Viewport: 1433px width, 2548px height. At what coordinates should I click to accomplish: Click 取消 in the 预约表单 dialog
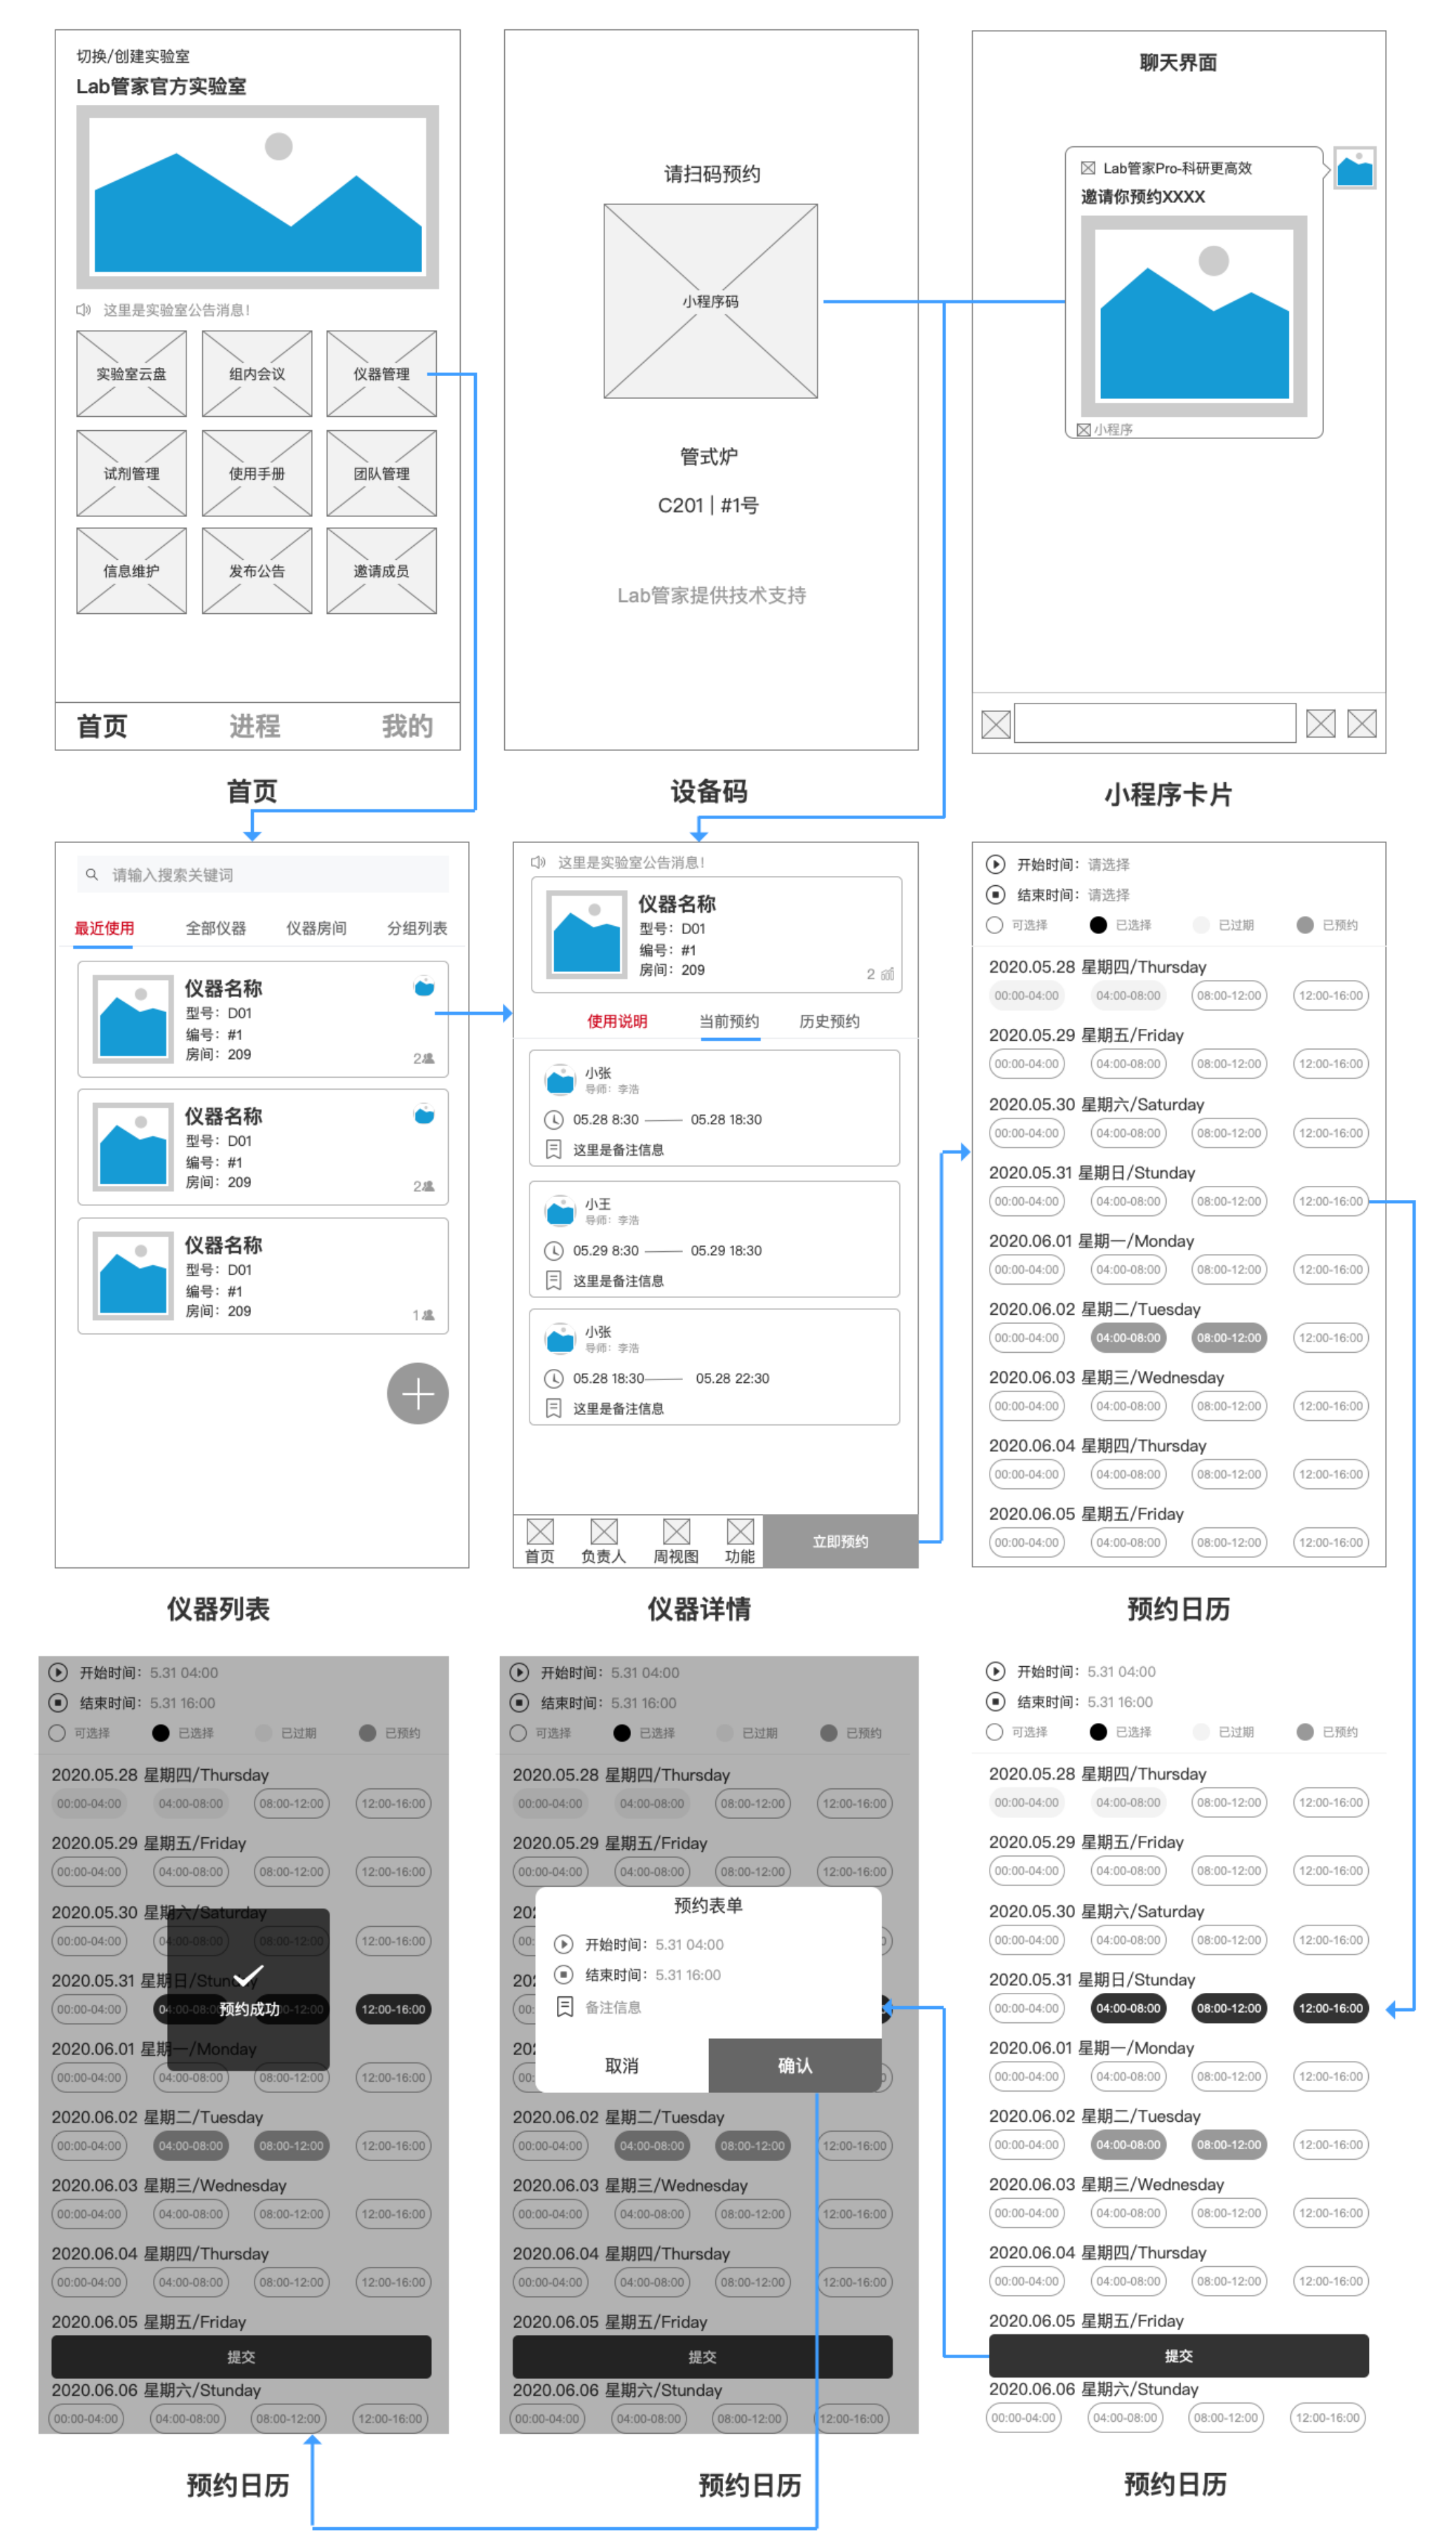622,2065
